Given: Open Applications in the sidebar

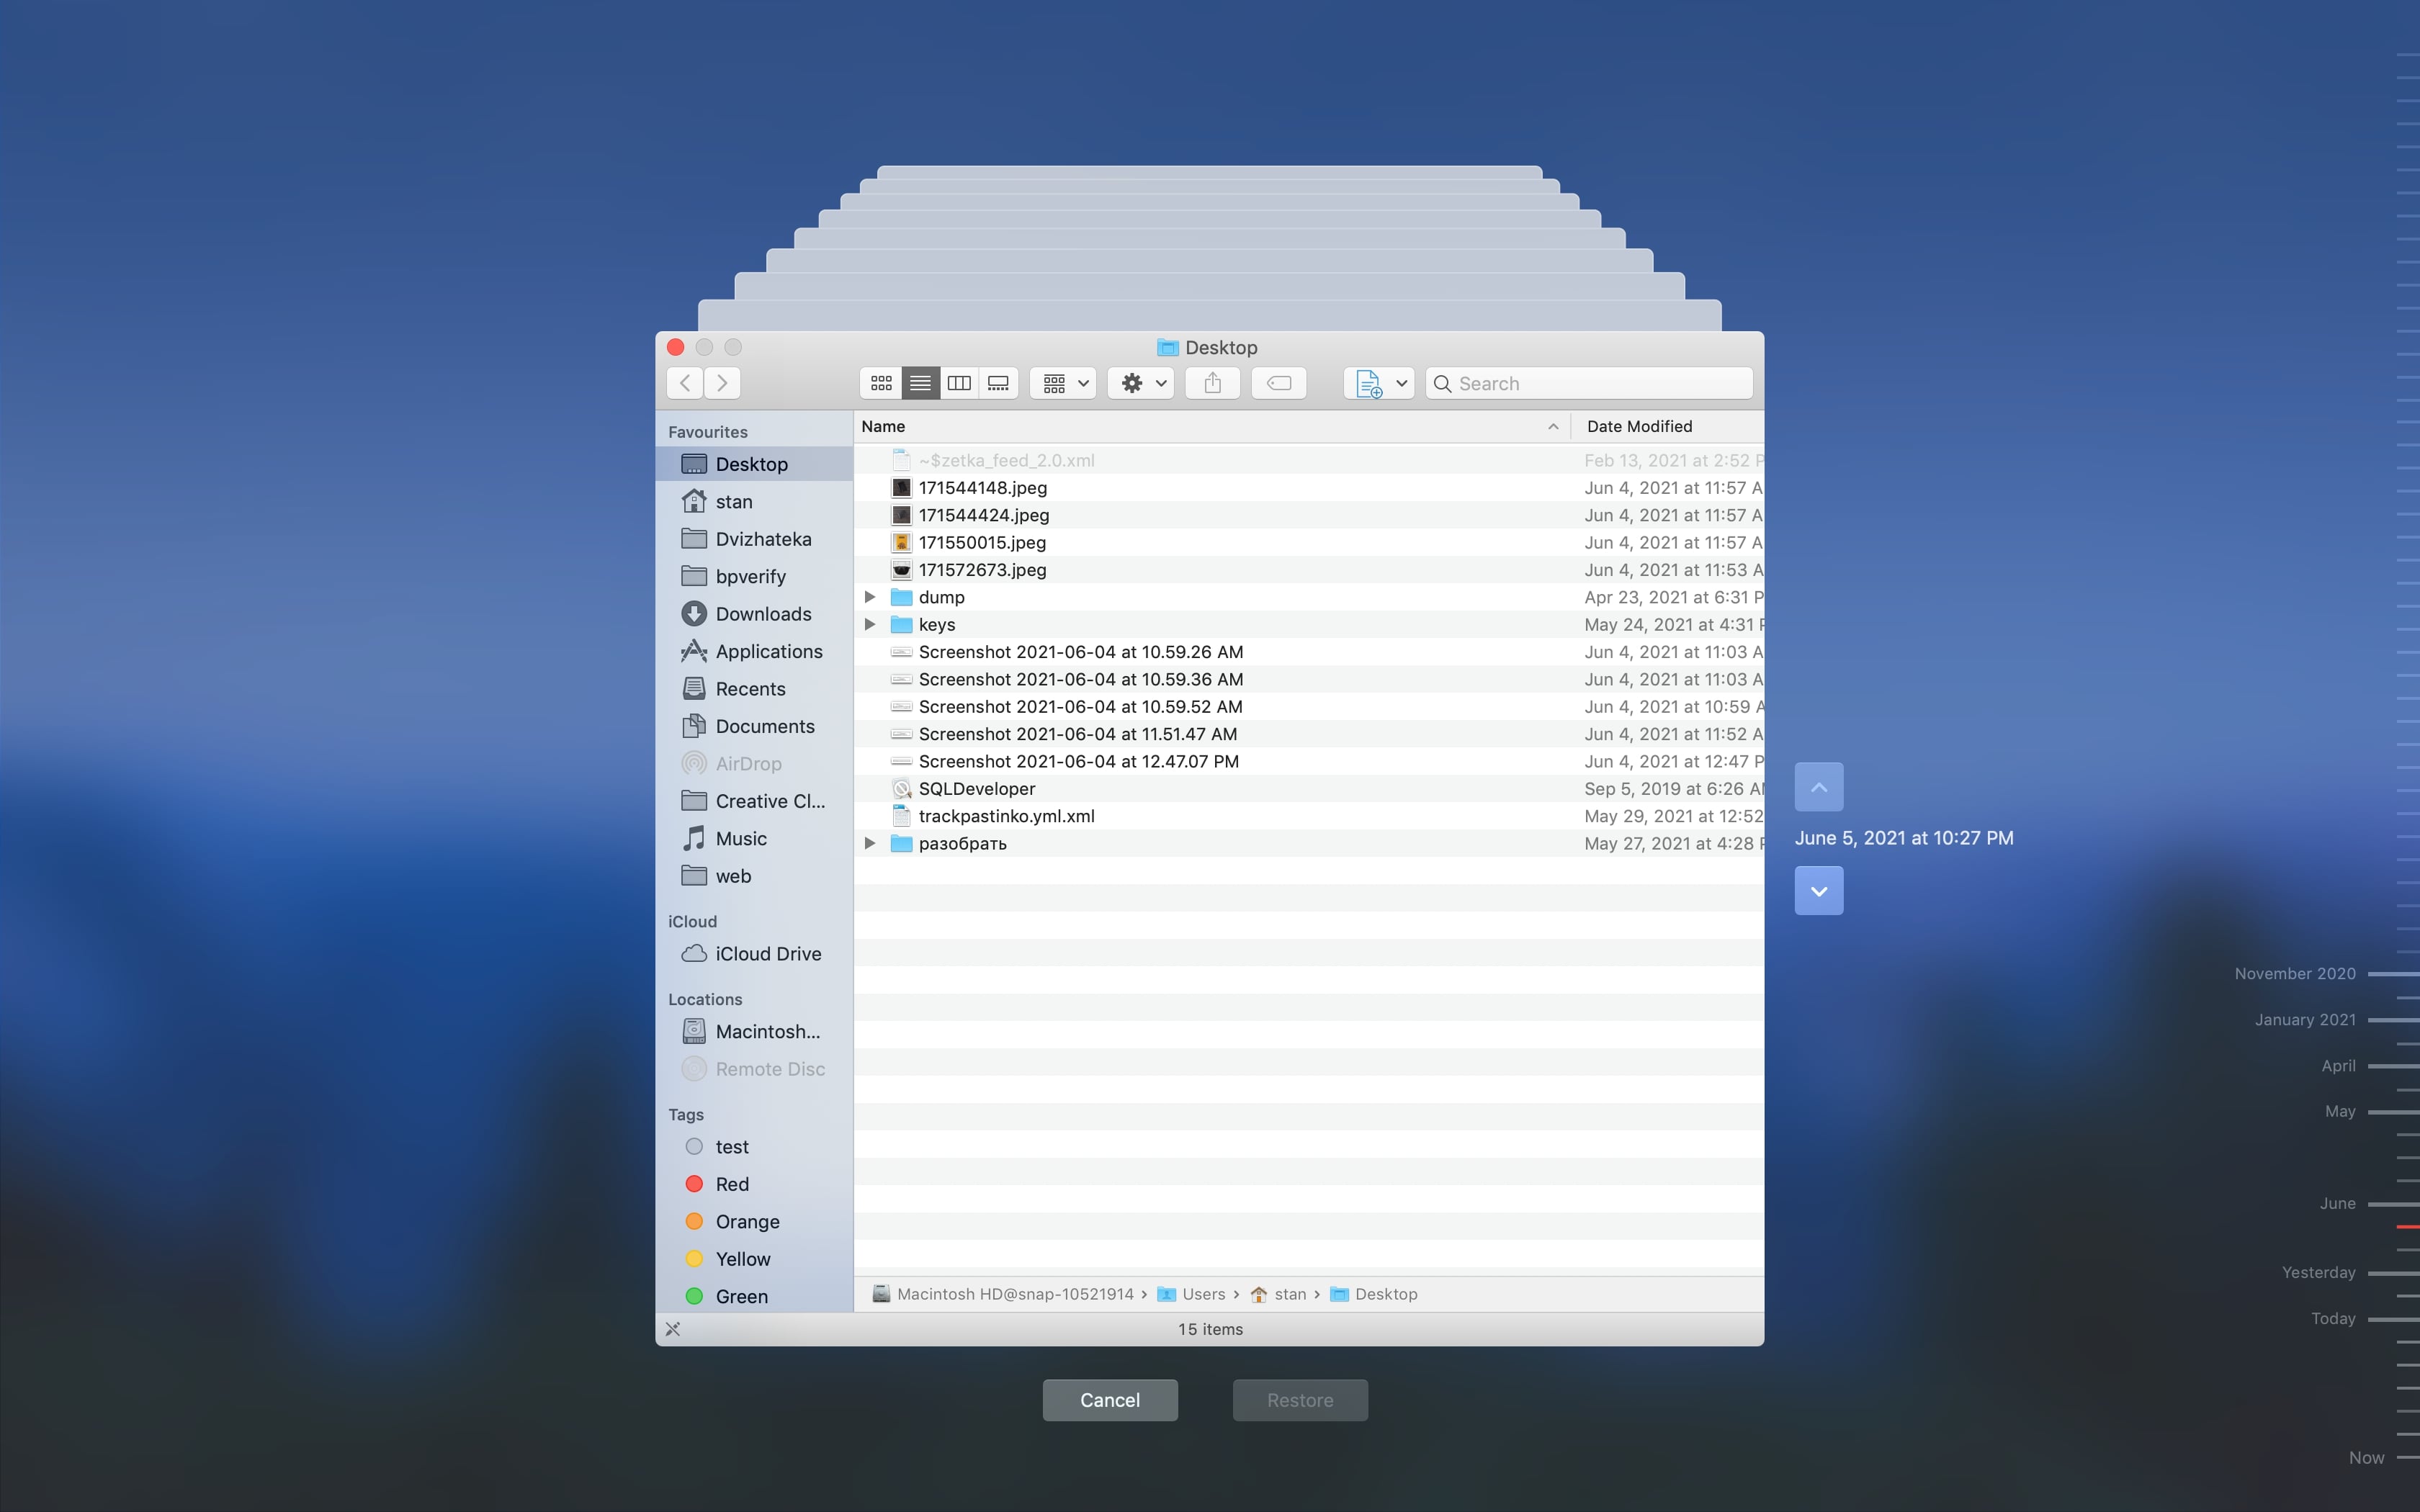Looking at the screenshot, I should (x=754, y=651).
